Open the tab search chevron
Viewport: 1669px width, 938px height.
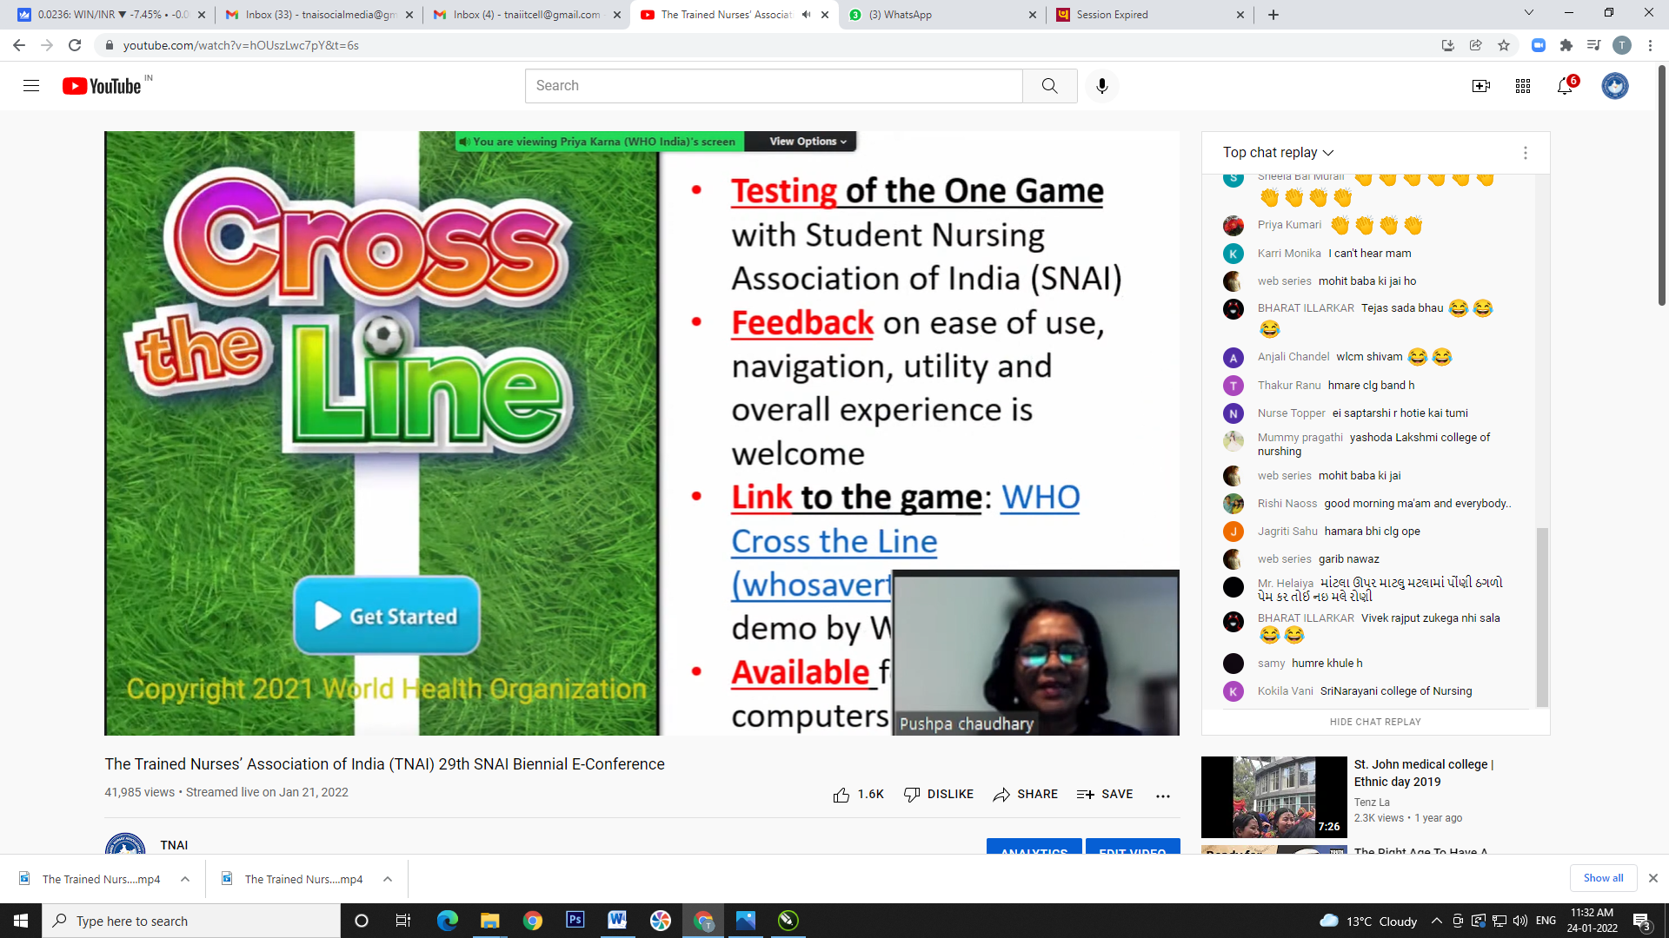(x=1528, y=13)
